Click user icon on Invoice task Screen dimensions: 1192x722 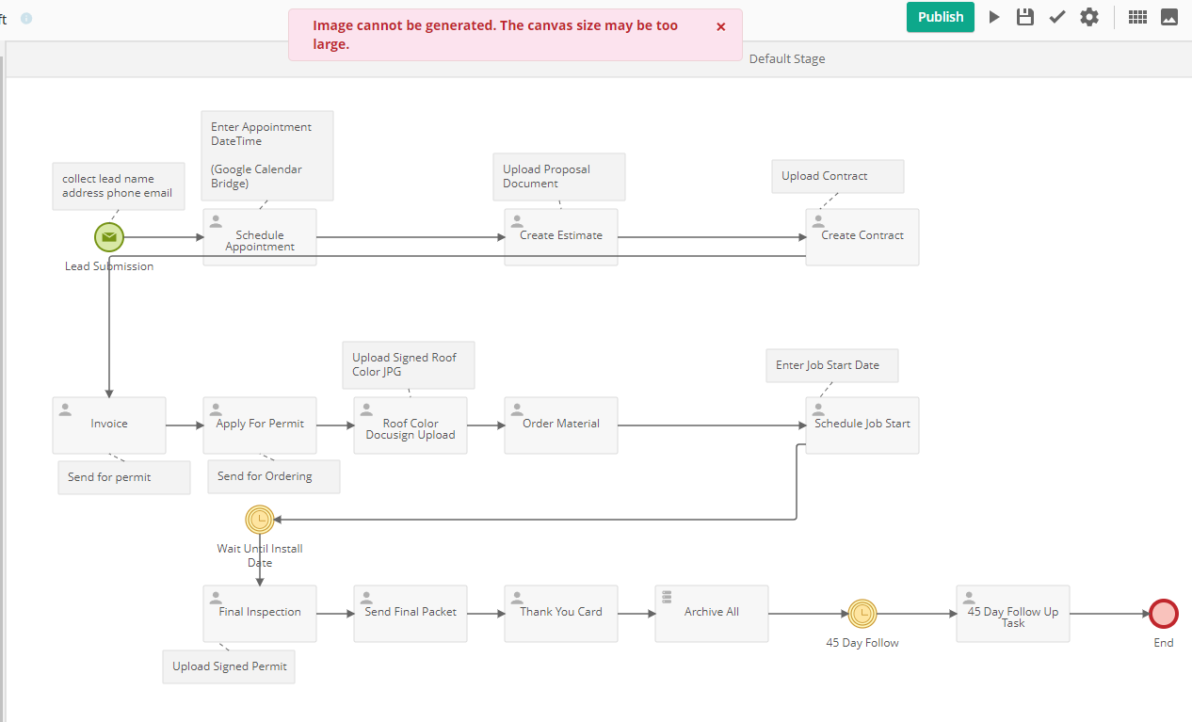[65, 409]
